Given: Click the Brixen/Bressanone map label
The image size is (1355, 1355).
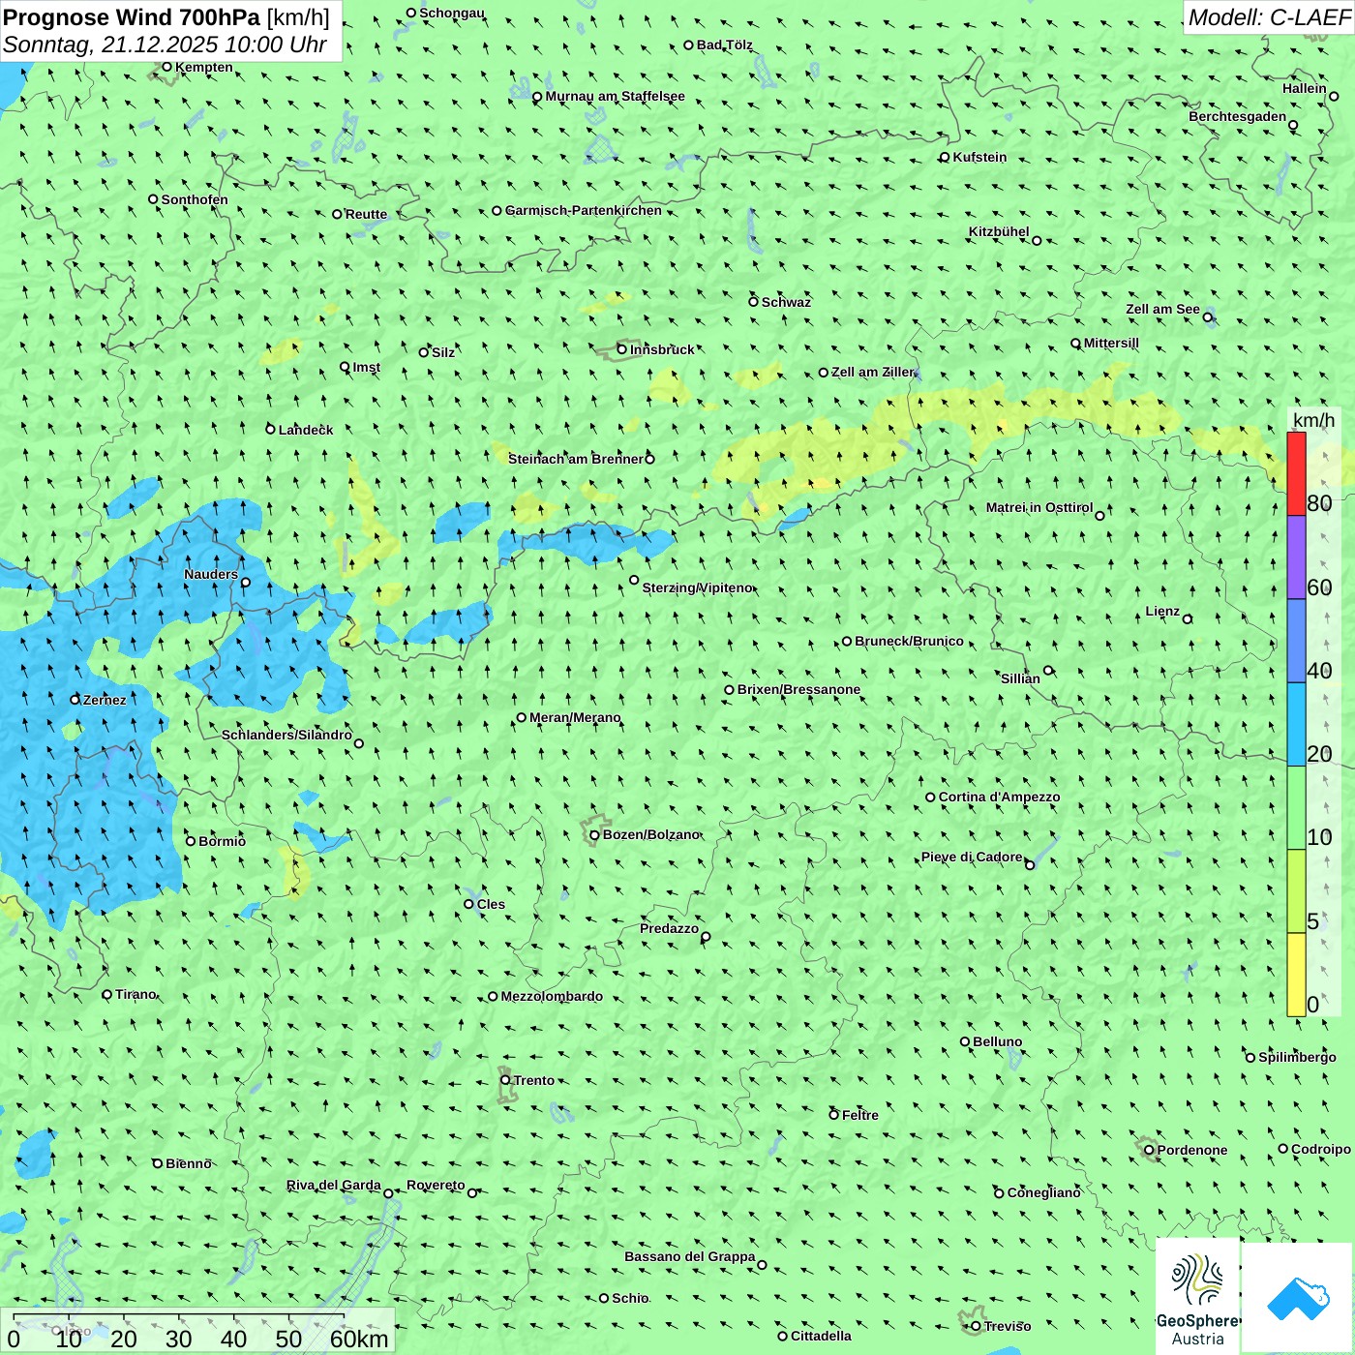Looking at the screenshot, I should (x=798, y=690).
